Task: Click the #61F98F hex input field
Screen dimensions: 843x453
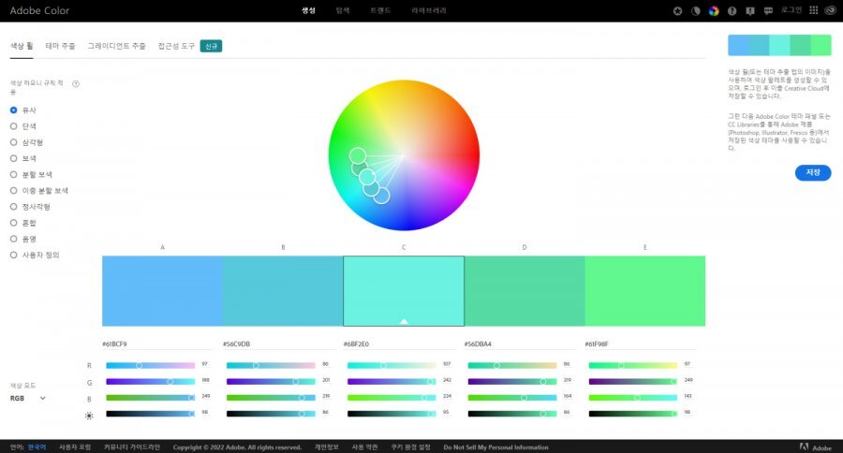Action: click(641, 343)
